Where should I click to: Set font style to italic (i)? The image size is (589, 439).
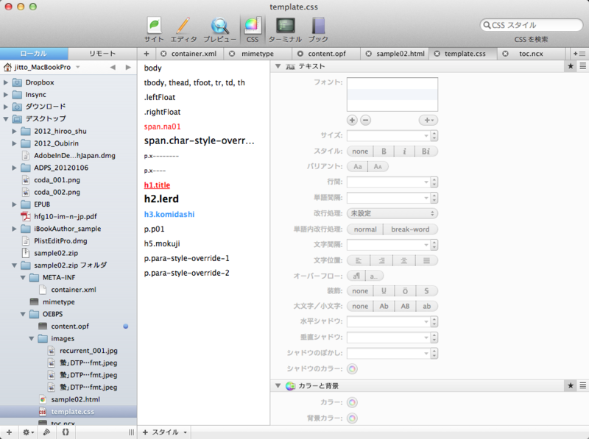(404, 151)
